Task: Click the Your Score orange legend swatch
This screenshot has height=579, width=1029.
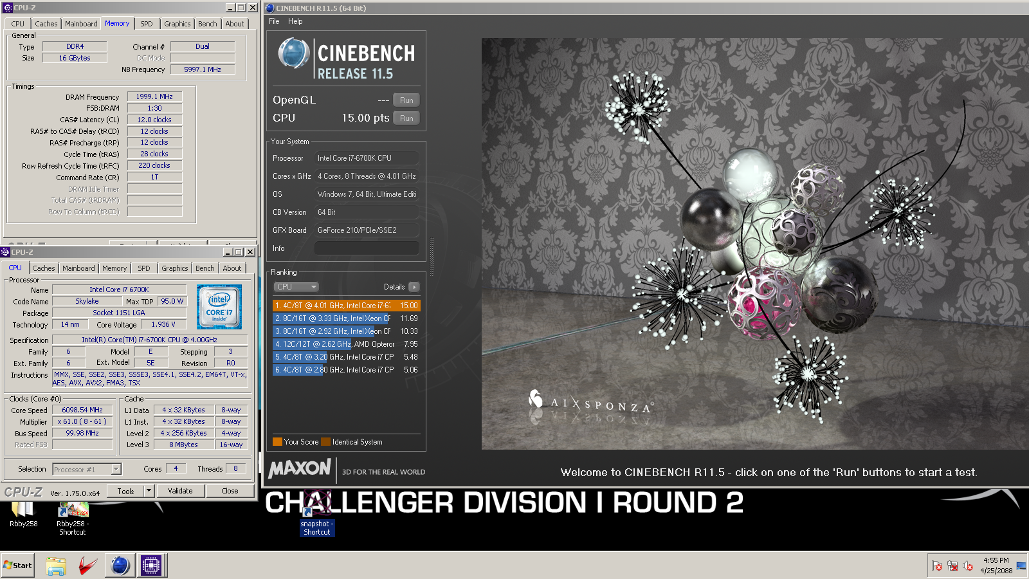Action: [x=277, y=441]
